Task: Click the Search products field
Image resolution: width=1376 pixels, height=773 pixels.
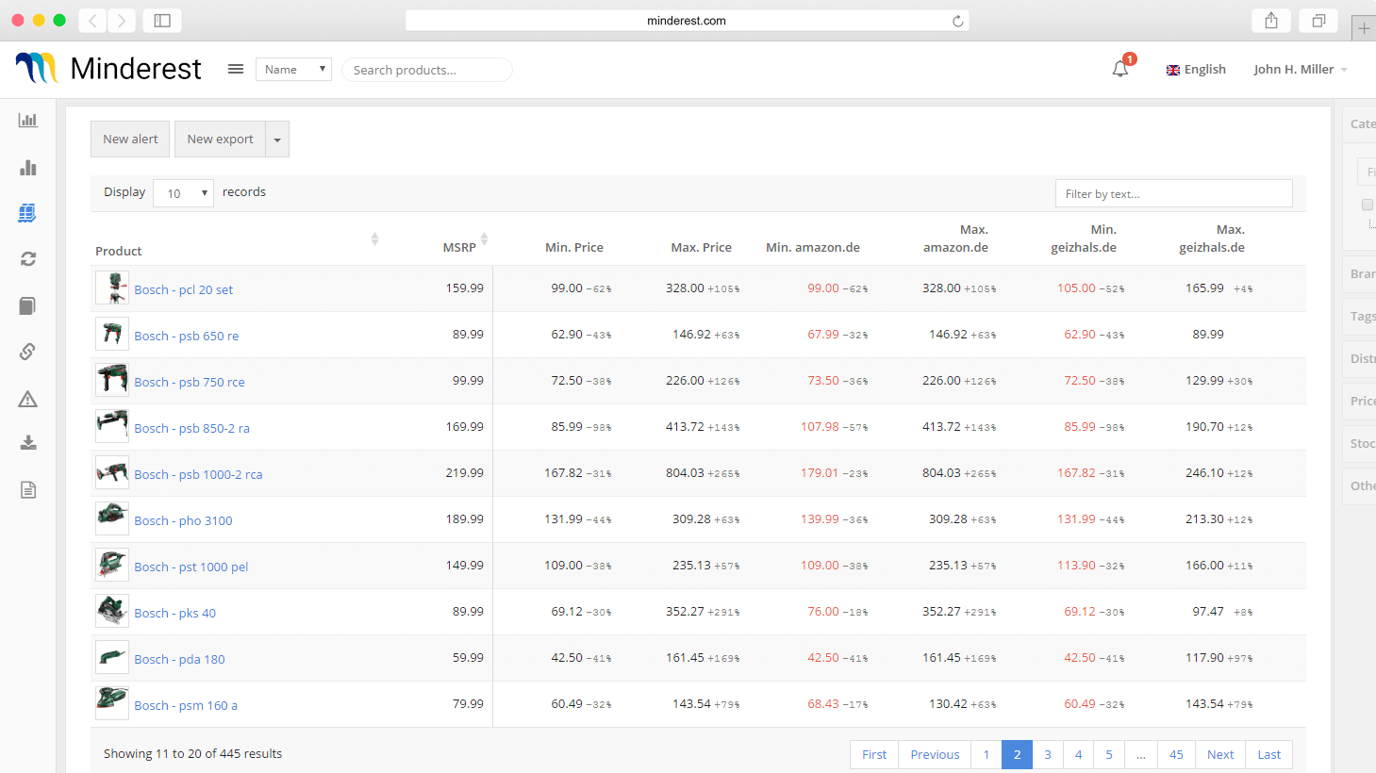Action: coord(427,70)
